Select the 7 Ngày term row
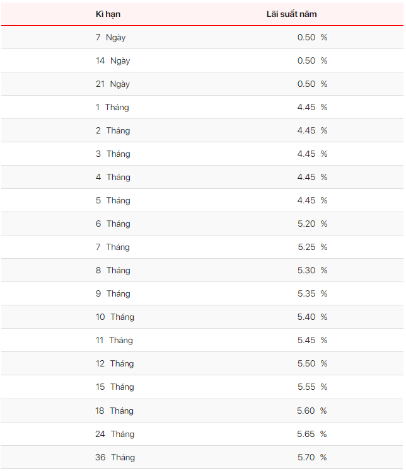Viewport: 406px width, 471px height. click(202, 37)
